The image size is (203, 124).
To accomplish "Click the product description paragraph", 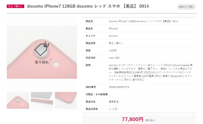I will coord(150,72).
